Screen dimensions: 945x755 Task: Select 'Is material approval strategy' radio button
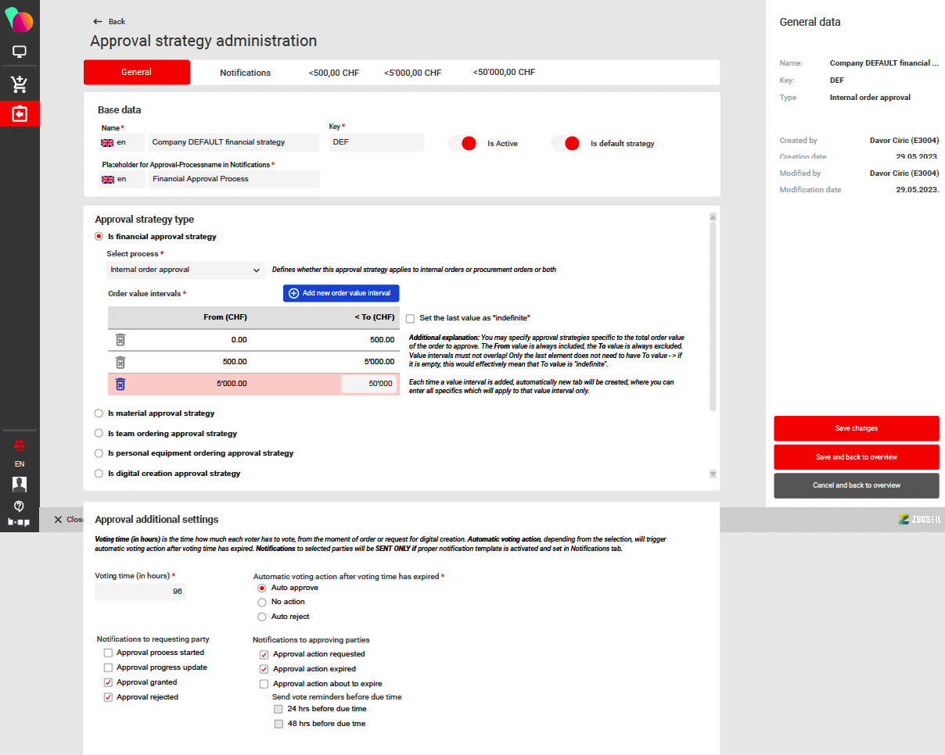click(x=99, y=413)
